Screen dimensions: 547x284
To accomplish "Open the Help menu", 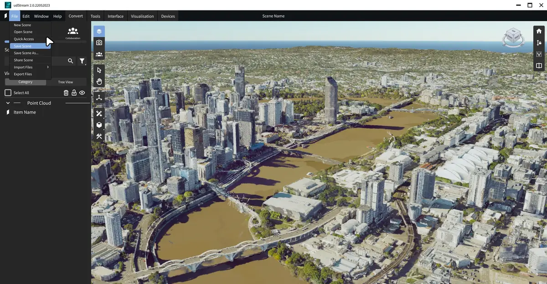I will click(x=57, y=16).
